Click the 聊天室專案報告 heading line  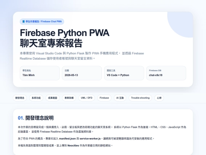tap(51, 43)
